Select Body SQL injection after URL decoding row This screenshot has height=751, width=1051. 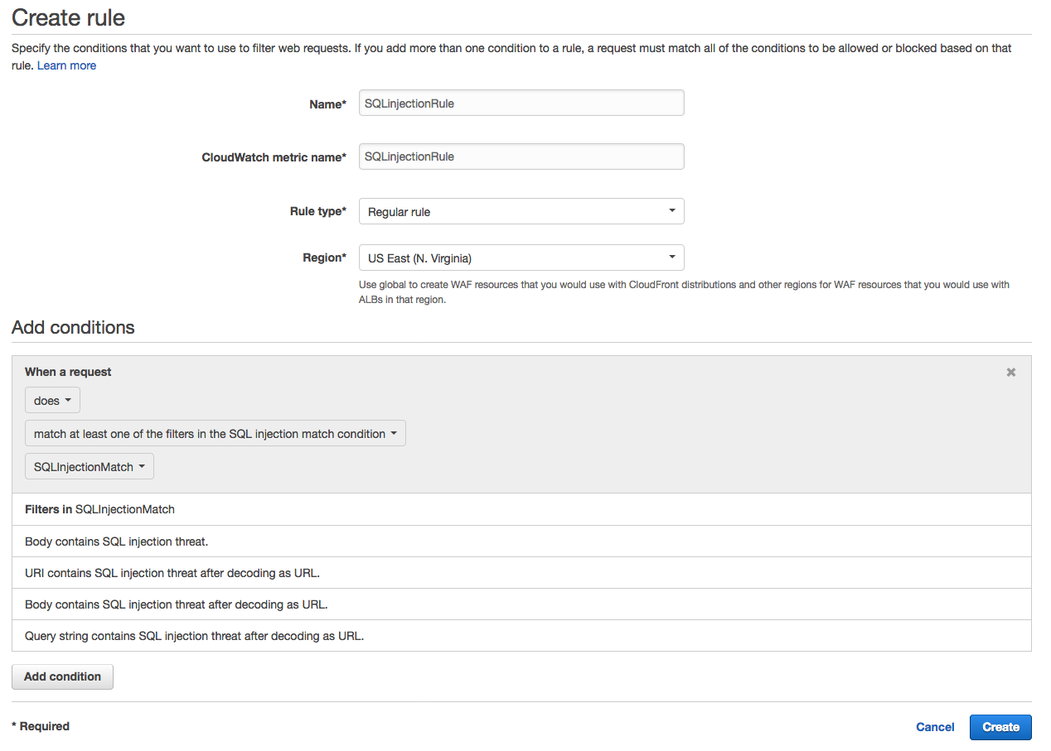tap(521, 604)
